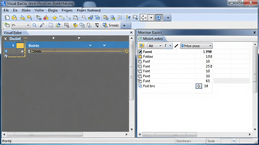This screenshot has height=145, width=259.
Task: Open dropdown arrow next to sparkle button
Action: pos(151,18)
